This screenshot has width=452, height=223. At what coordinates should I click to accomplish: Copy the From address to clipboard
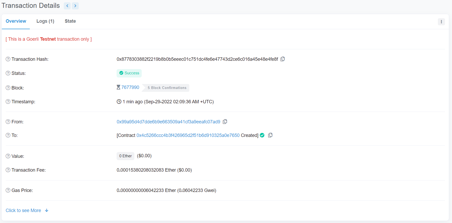click(225, 122)
